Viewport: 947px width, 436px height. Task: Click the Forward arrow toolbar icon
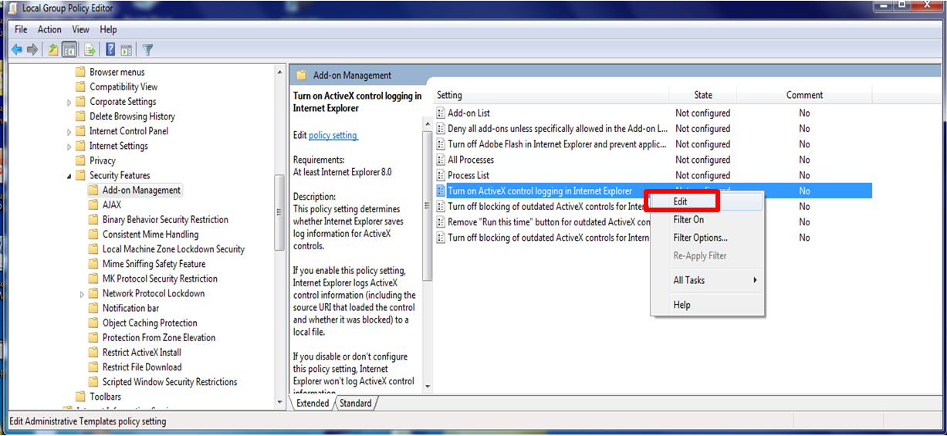tap(32, 49)
